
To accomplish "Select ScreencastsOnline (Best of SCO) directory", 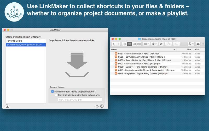I will [26, 45].
